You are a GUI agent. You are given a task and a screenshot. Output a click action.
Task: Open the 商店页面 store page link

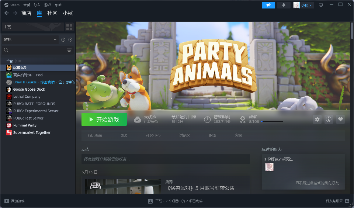click(x=95, y=135)
